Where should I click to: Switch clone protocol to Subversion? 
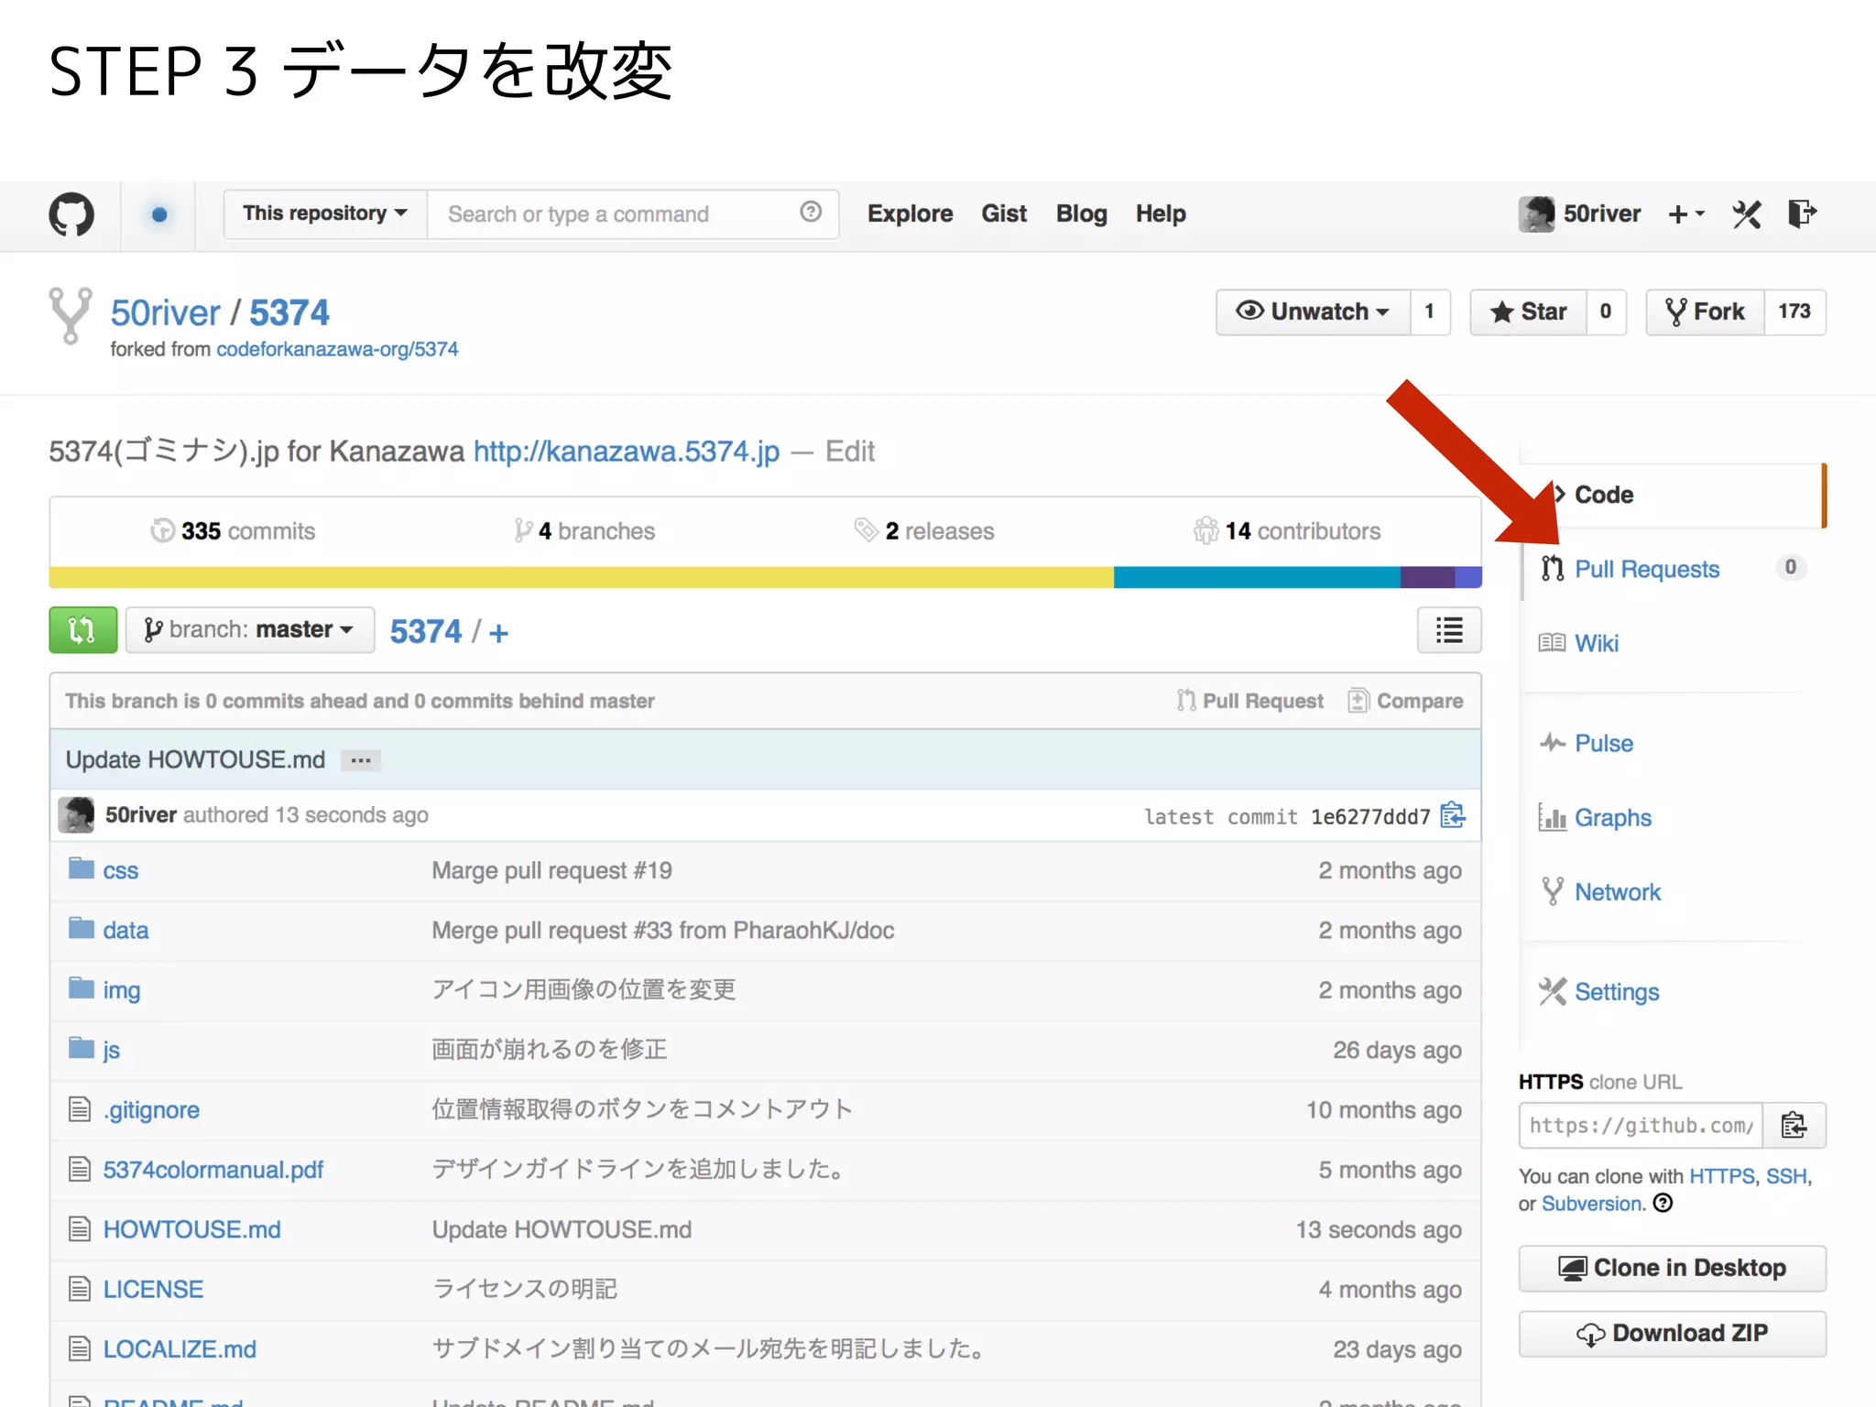click(x=1592, y=1204)
